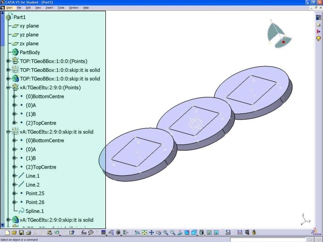Expand the Line.1 tree node
The width and height of the screenshot is (323, 242).
[14, 176]
